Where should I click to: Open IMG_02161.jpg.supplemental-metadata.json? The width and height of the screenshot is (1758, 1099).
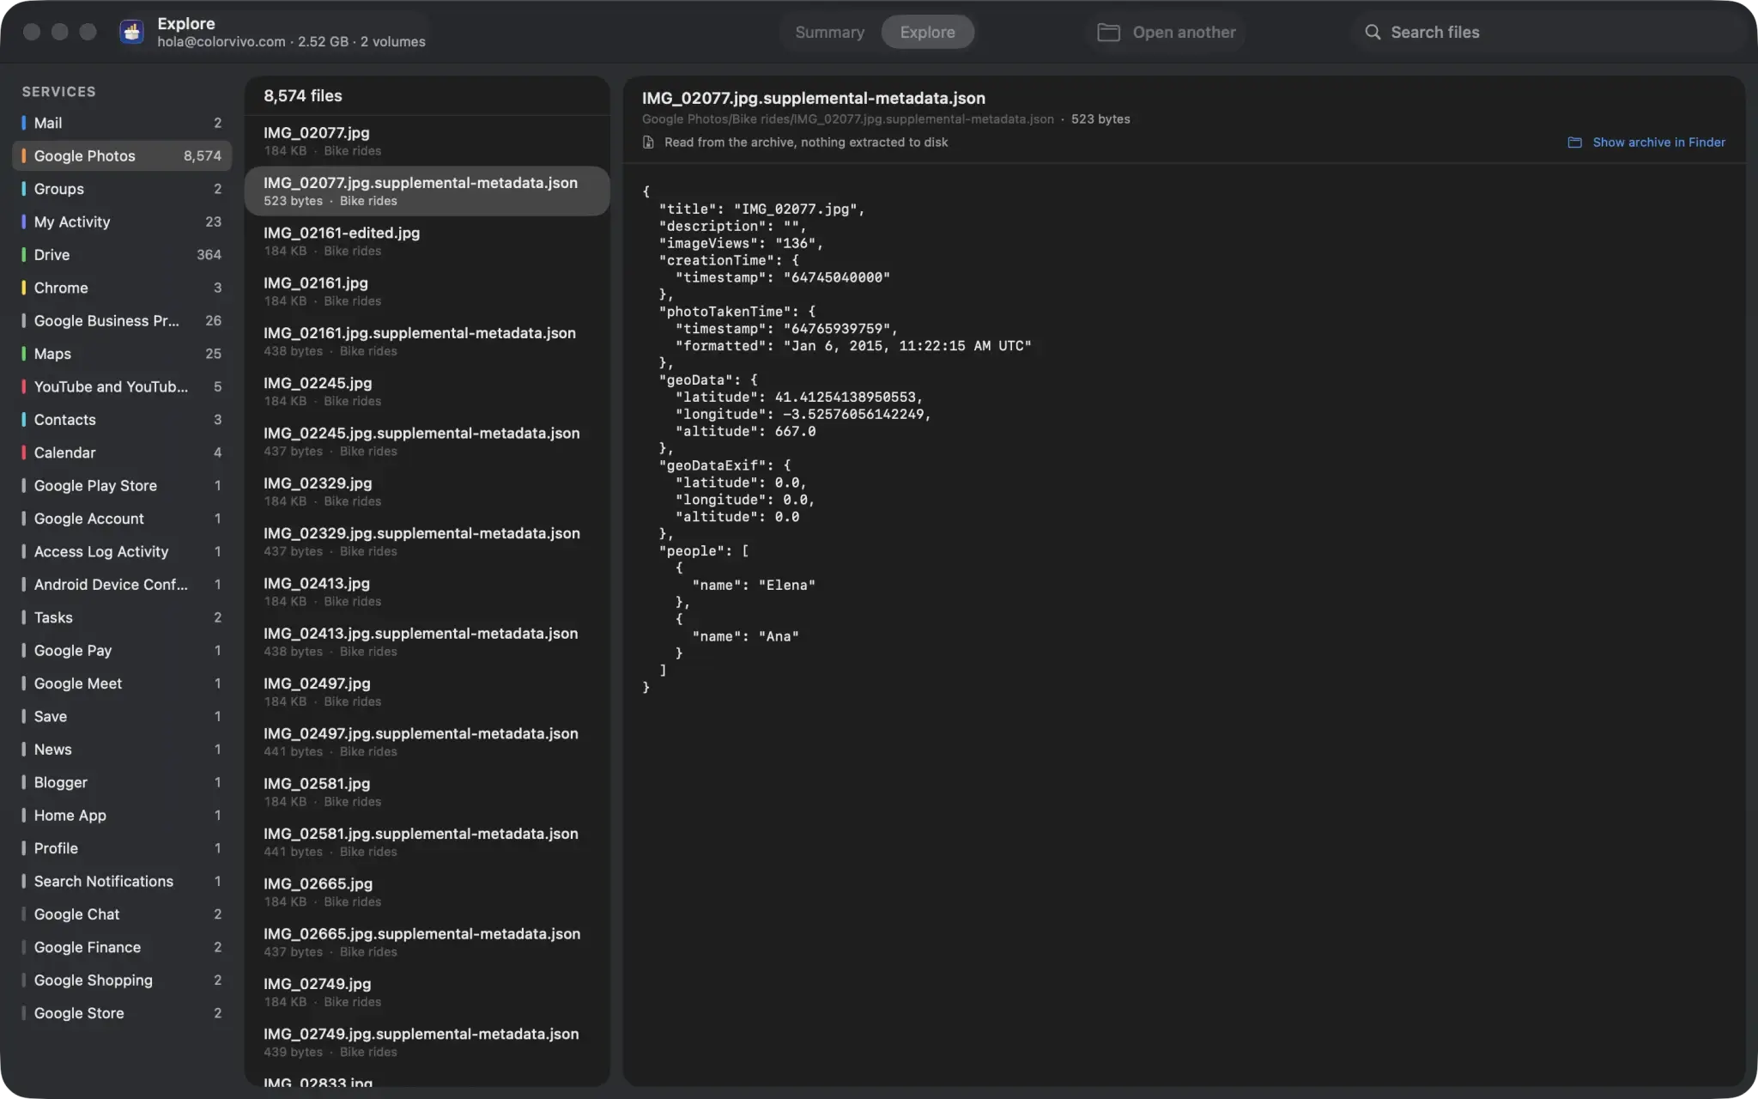coord(427,341)
